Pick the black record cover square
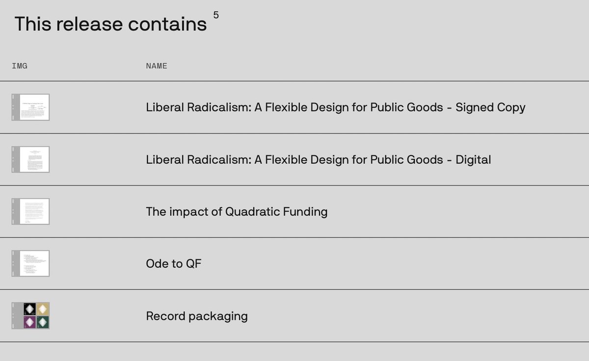 click(x=30, y=309)
